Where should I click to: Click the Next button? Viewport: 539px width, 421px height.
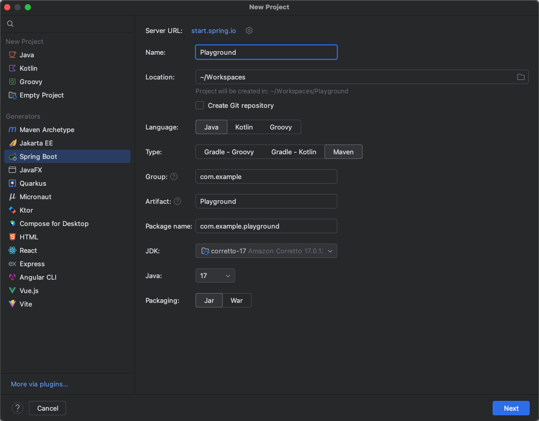click(511, 408)
